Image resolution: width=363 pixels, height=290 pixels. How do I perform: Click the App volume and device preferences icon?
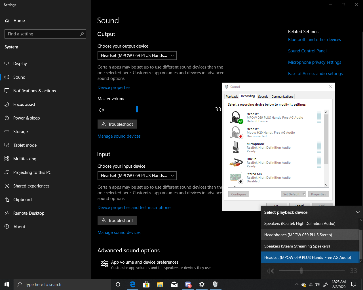tap(104, 264)
